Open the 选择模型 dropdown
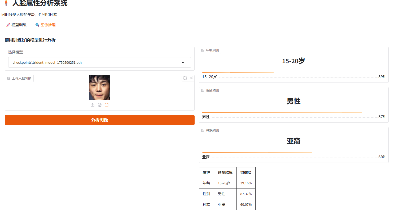Screen dimensions: 399x211 tap(99, 62)
